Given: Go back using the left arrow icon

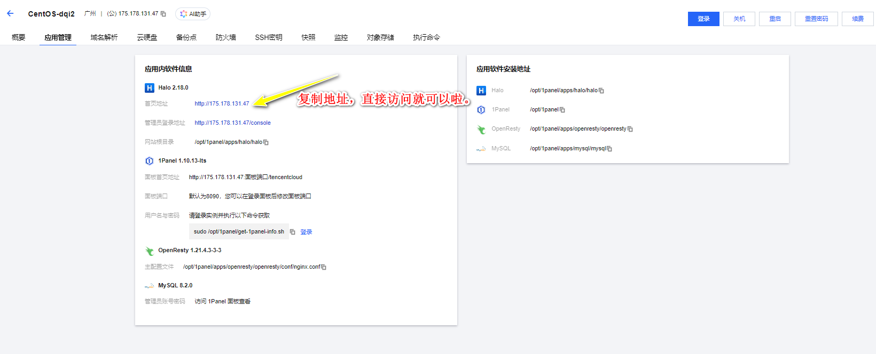Looking at the screenshot, I should point(10,14).
